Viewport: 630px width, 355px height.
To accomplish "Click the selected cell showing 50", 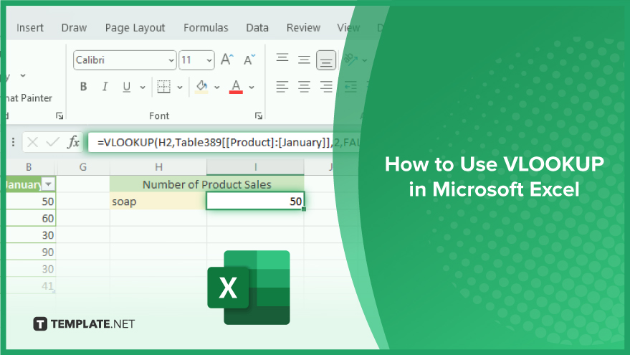I will (255, 201).
